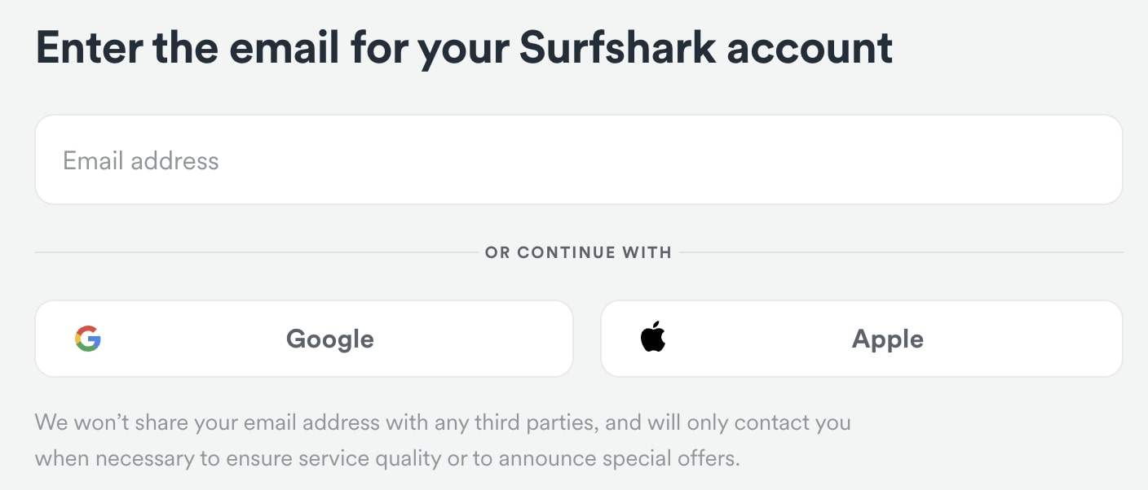Click the G icon inside the Google button
This screenshot has width=1148, height=490.
tap(90, 338)
